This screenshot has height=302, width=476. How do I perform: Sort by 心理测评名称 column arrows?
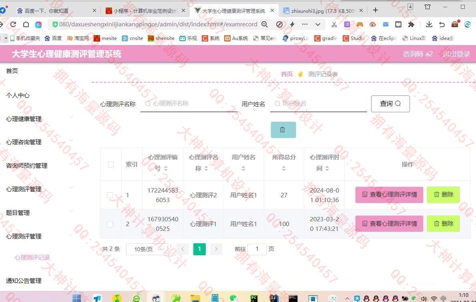206,169
